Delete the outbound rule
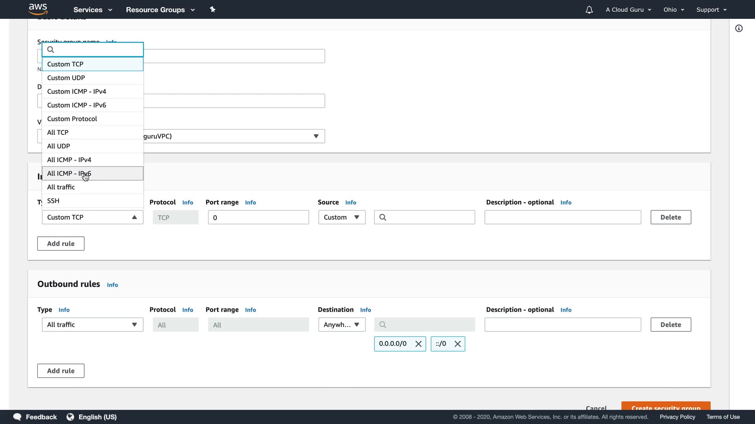Viewport: 755px width, 424px height. pyautogui.click(x=670, y=325)
